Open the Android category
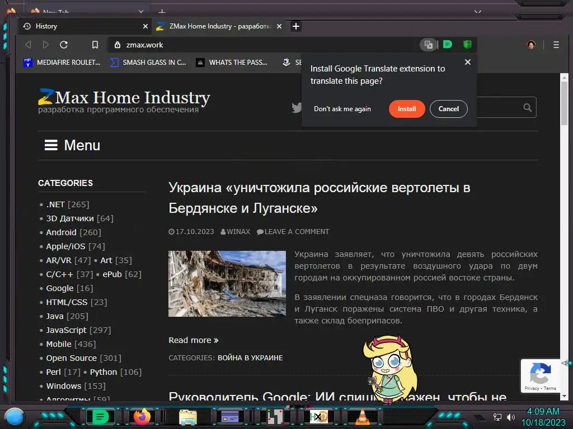The height and width of the screenshot is (429, 573). click(x=61, y=232)
